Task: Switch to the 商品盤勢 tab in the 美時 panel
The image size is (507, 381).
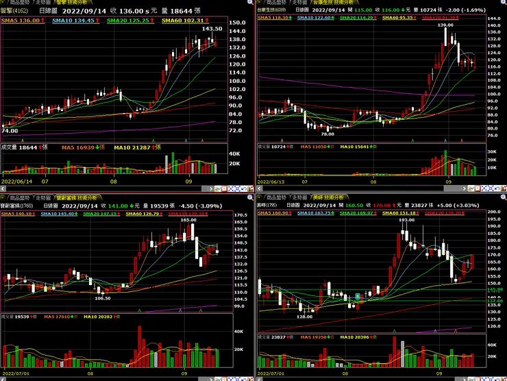Action: (x=276, y=197)
